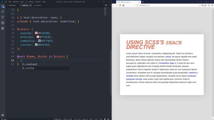Click line number 33 in the gutter
Image resolution: width=214 pixels, height=120 pixels.
pos(13,29)
